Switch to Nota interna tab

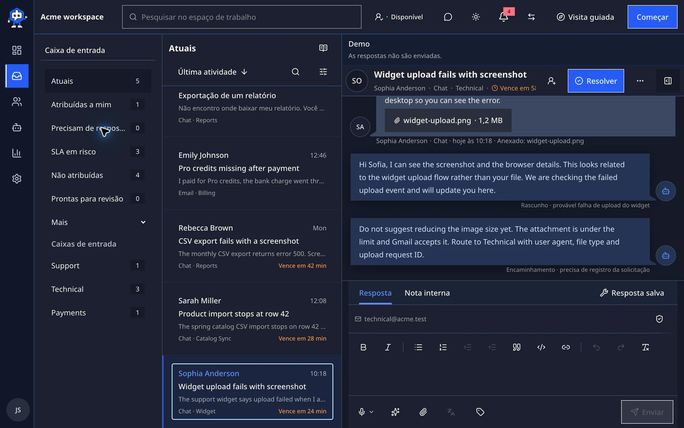click(x=427, y=293)
